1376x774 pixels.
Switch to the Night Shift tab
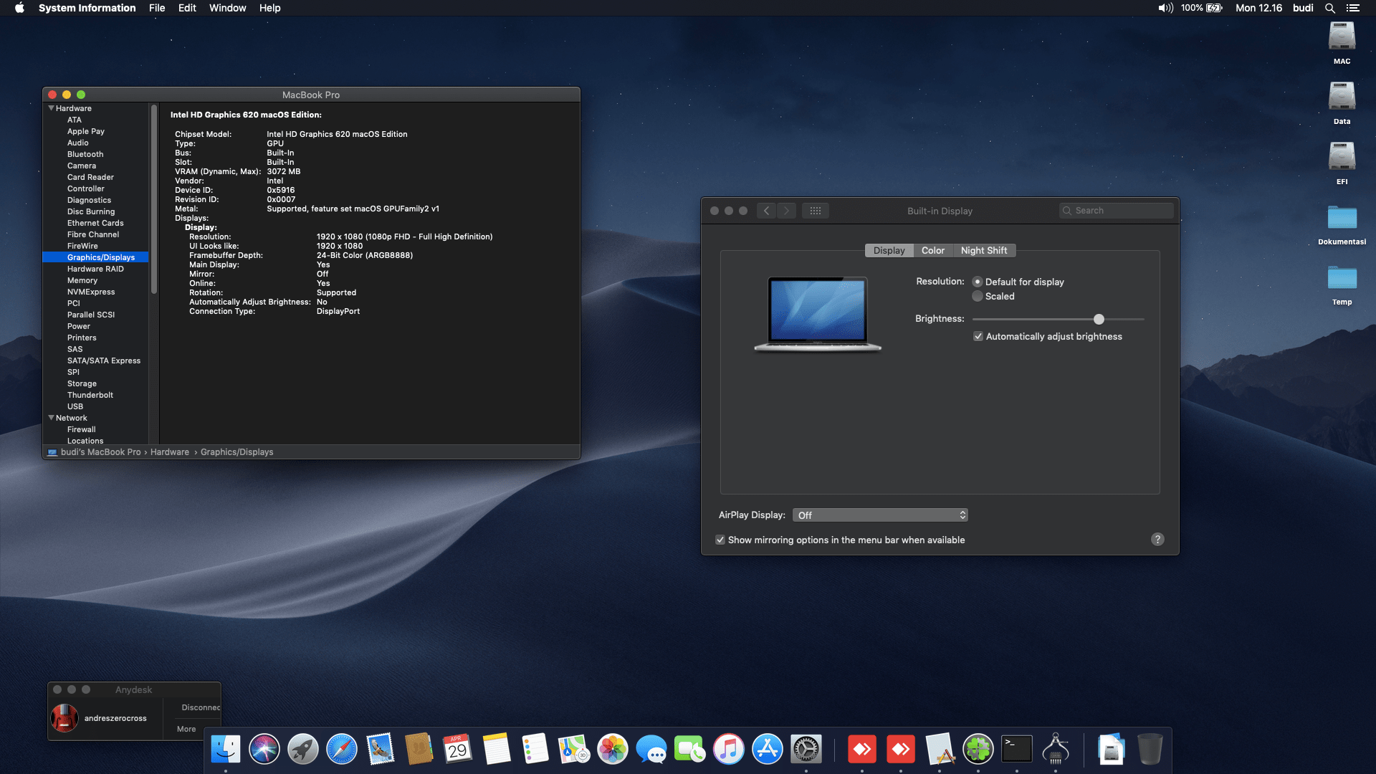984,250
